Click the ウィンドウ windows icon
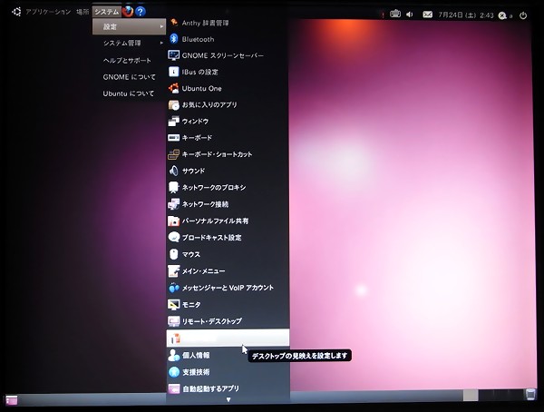 pos(173,121)
